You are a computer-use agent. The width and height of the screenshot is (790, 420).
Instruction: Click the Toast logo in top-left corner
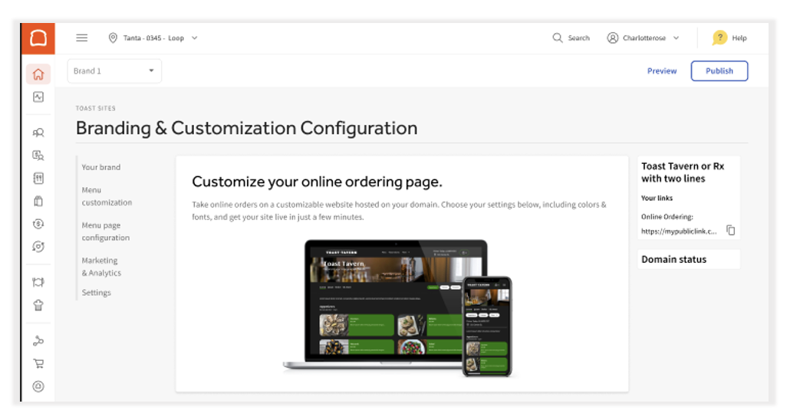tap(38, 38)
